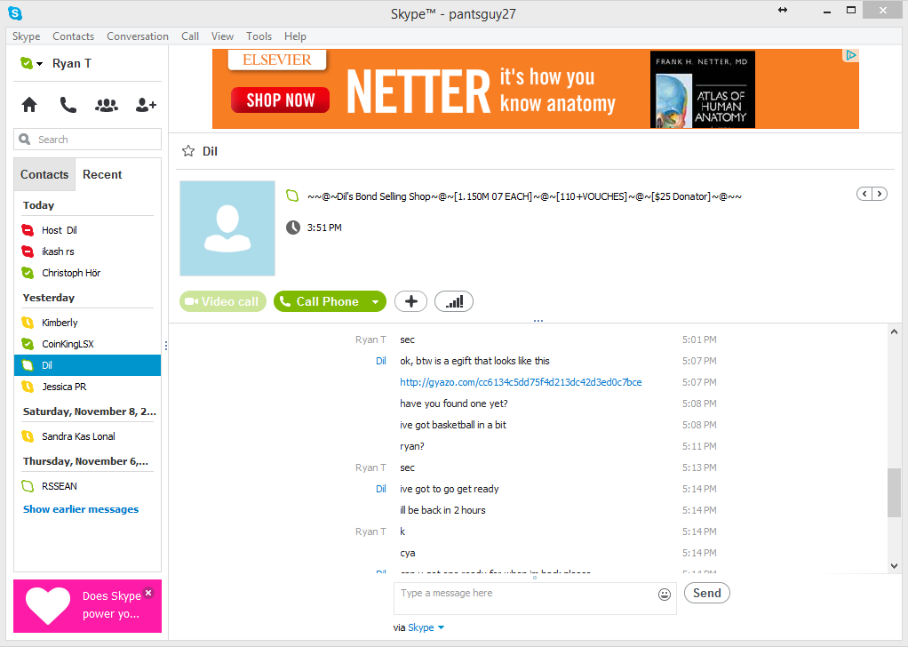The height and width of the screenshot is (647, 908).
Task: Click the three-dot expander above chat
Action: [538, 320]
